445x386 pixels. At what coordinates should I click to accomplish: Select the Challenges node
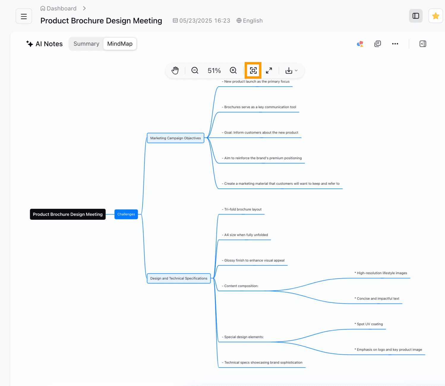point(126,214)
